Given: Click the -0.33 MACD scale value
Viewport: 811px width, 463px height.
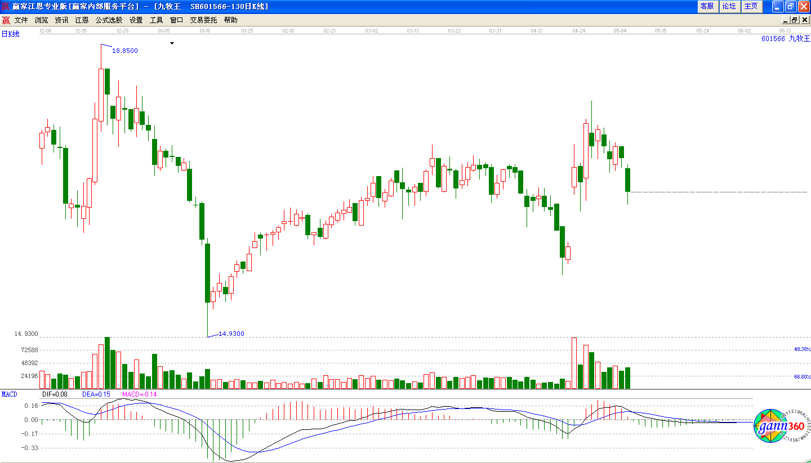Looking at the screenshot, I should click(30, 448).
